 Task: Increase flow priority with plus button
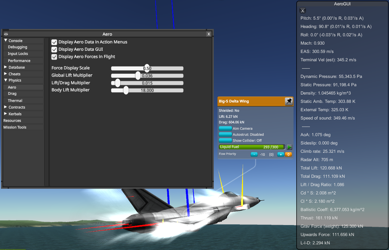[x=280, y=154]
